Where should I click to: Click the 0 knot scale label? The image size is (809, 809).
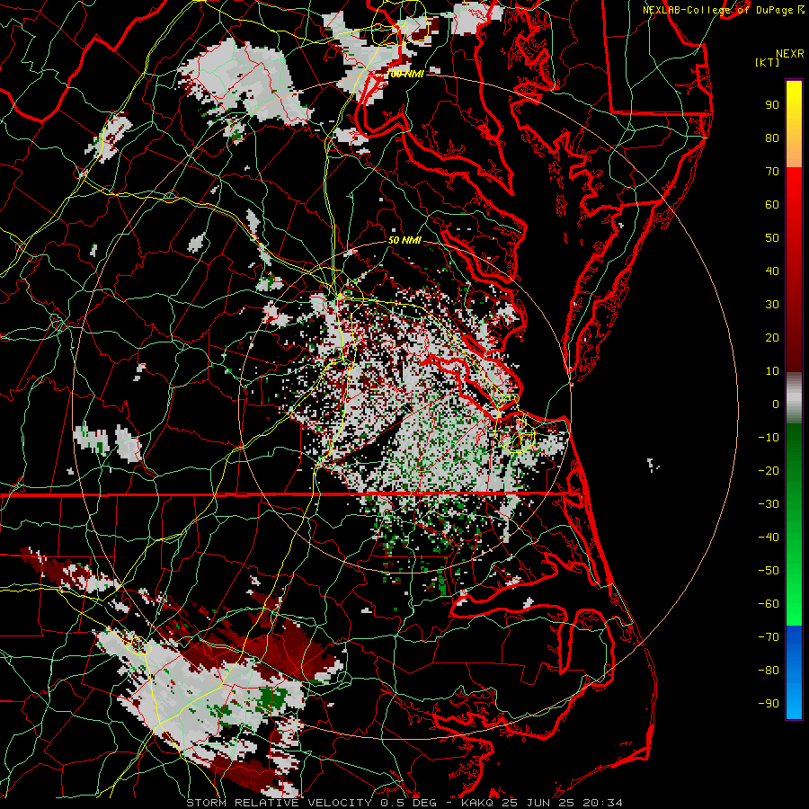click(776, 404)
